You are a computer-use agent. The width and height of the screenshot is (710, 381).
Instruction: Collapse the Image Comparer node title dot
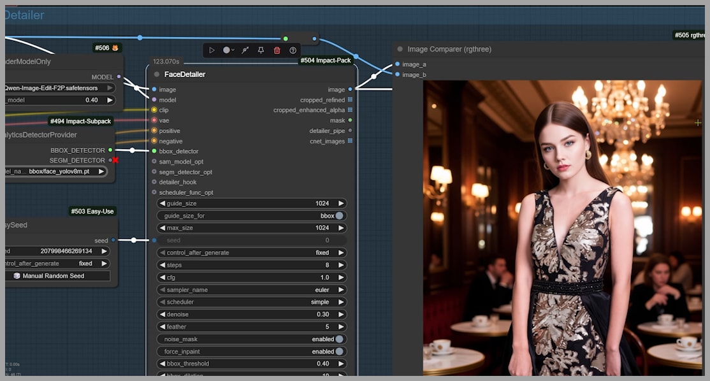tap(400, 49)
